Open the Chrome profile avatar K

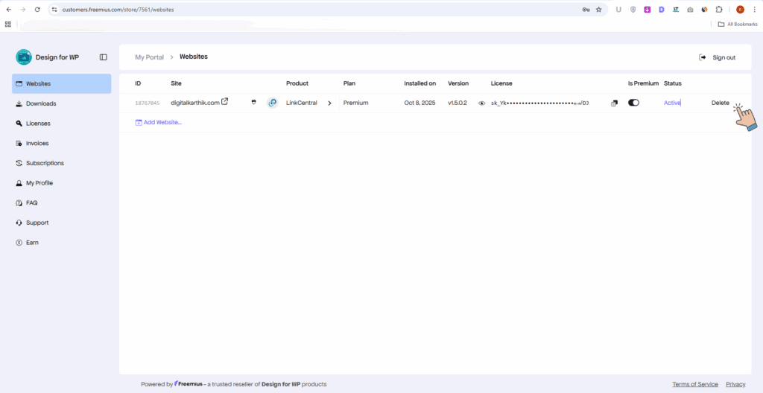pos(740,9)
